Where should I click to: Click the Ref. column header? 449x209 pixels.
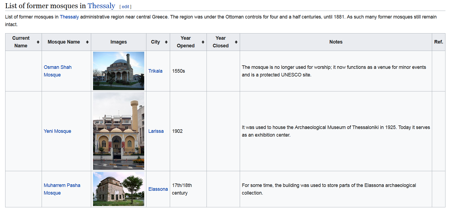pyautogui.click(x=439, y=42)
